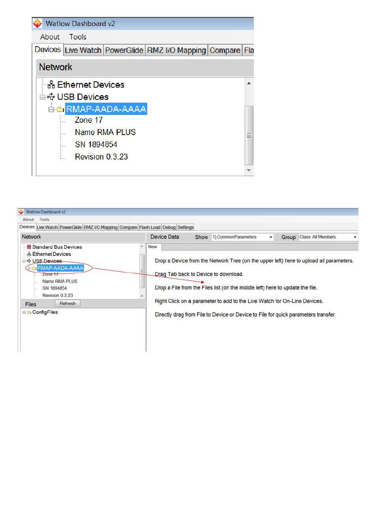Click the Watlow logo icon in upper screenshot
The height and width of the screenshot is (507, 375).
click(37, 23)
